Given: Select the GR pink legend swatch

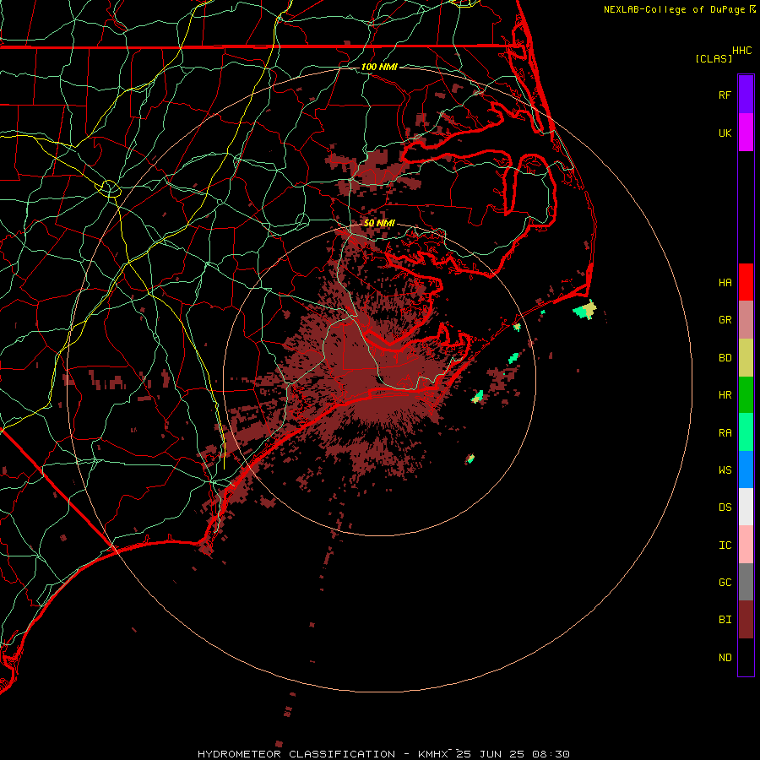Looking at the screenshot, I should (x=746, y=320).
